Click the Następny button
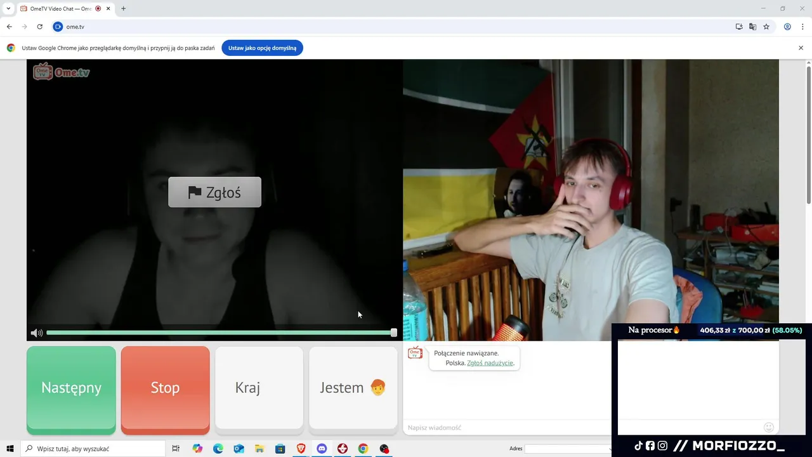Viewport: 812px width, 457px height. click(x=71, y=390)
